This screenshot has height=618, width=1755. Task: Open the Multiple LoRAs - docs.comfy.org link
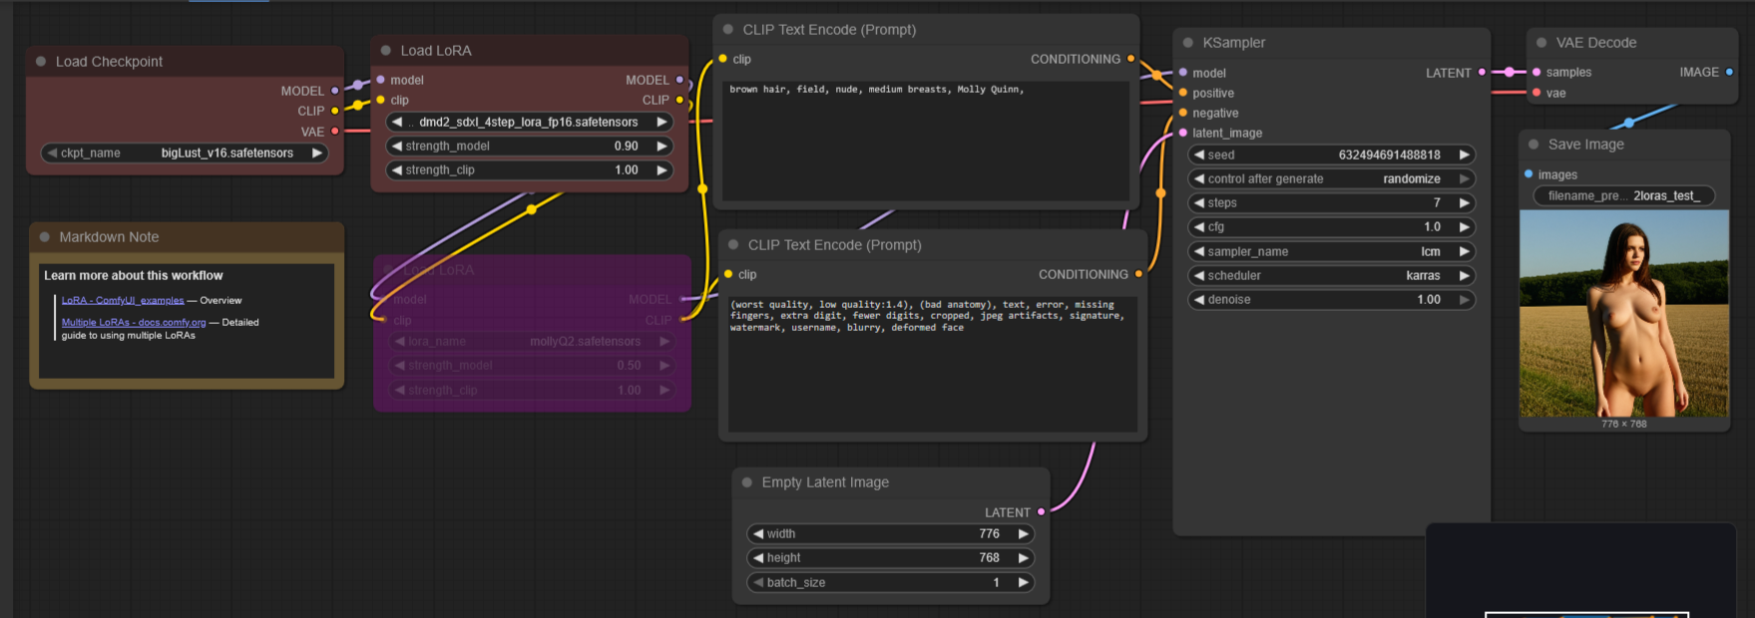(134, 322)
